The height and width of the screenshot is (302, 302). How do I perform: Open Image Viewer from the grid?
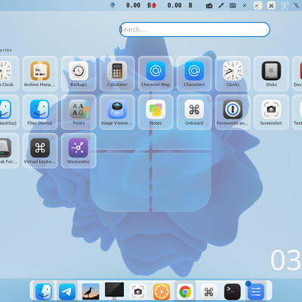(x=117, y=112)
